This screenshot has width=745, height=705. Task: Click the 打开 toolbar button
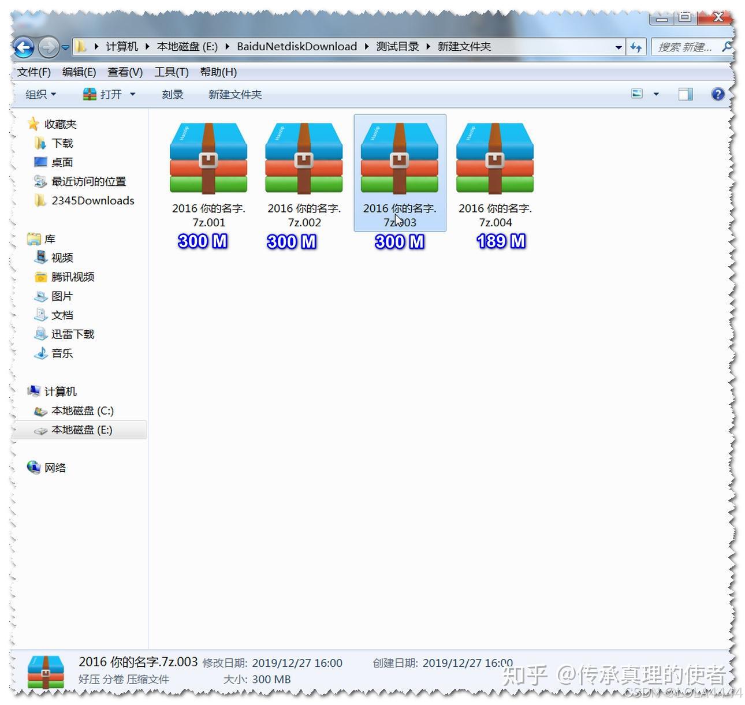click(x=103, y=94)
